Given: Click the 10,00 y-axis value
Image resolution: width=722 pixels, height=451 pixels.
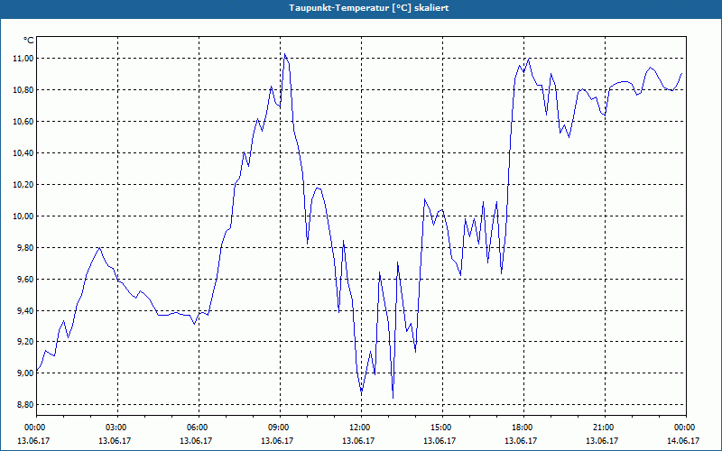Looking at the screenshot, I should 23,216.
